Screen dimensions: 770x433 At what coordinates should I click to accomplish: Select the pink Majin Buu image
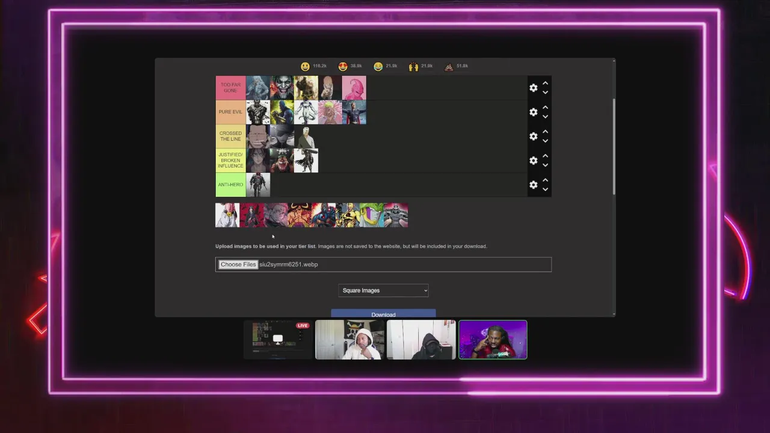(x=354, y=88)
